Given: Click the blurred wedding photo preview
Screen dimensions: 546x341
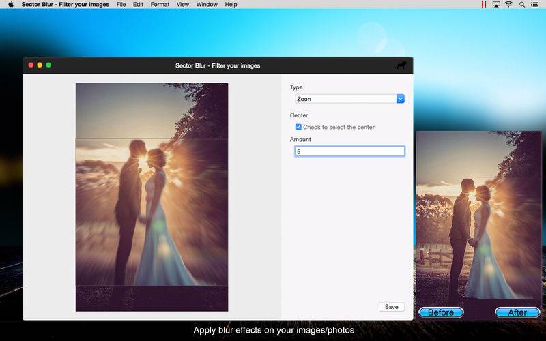Looking at the screenshot, I should click(x=152, y=197).
